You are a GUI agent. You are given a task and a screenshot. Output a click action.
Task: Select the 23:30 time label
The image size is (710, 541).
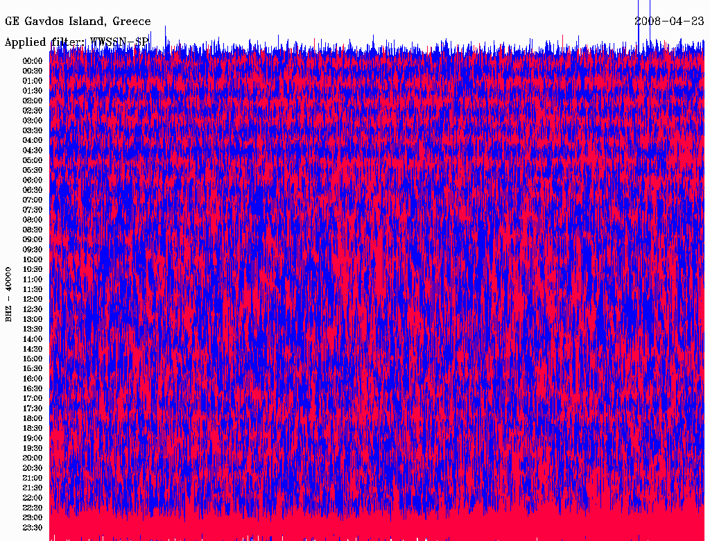(x=33, y=528)
